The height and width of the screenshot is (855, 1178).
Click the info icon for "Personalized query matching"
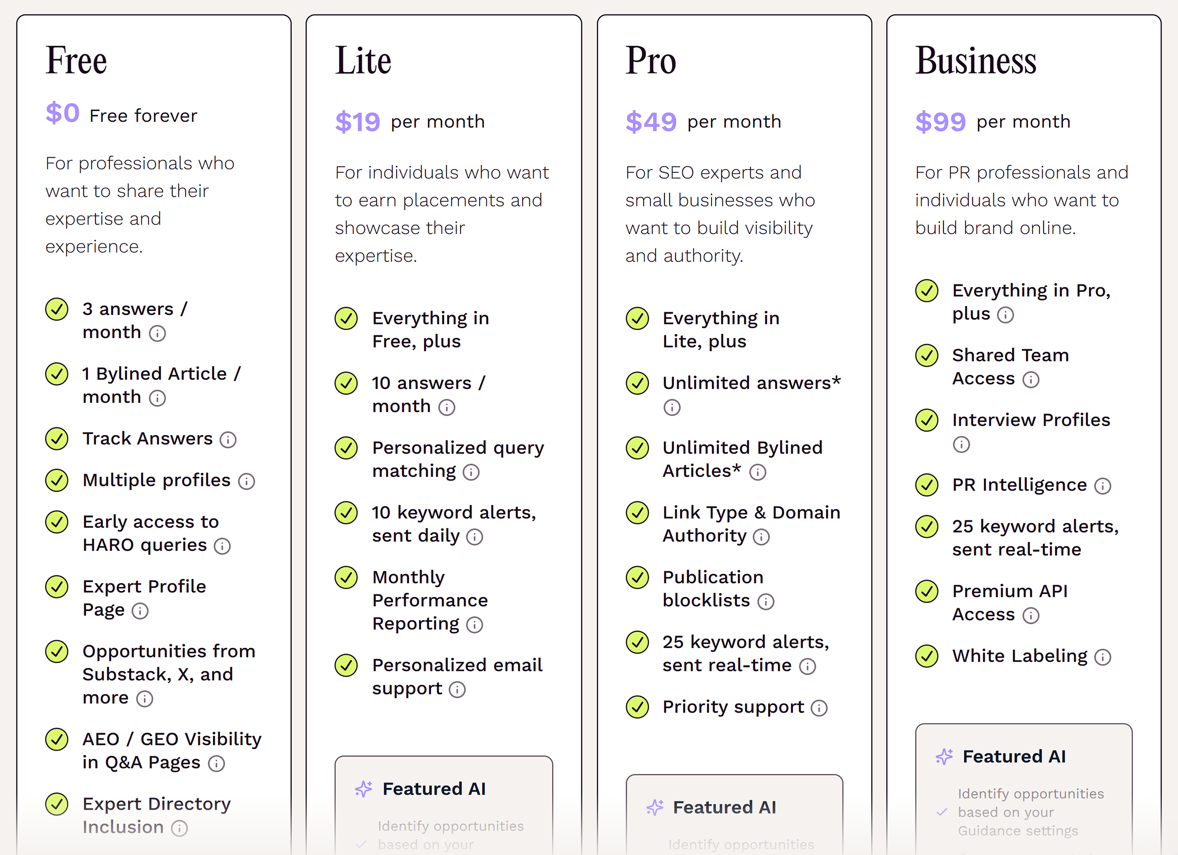click(471, 472)
